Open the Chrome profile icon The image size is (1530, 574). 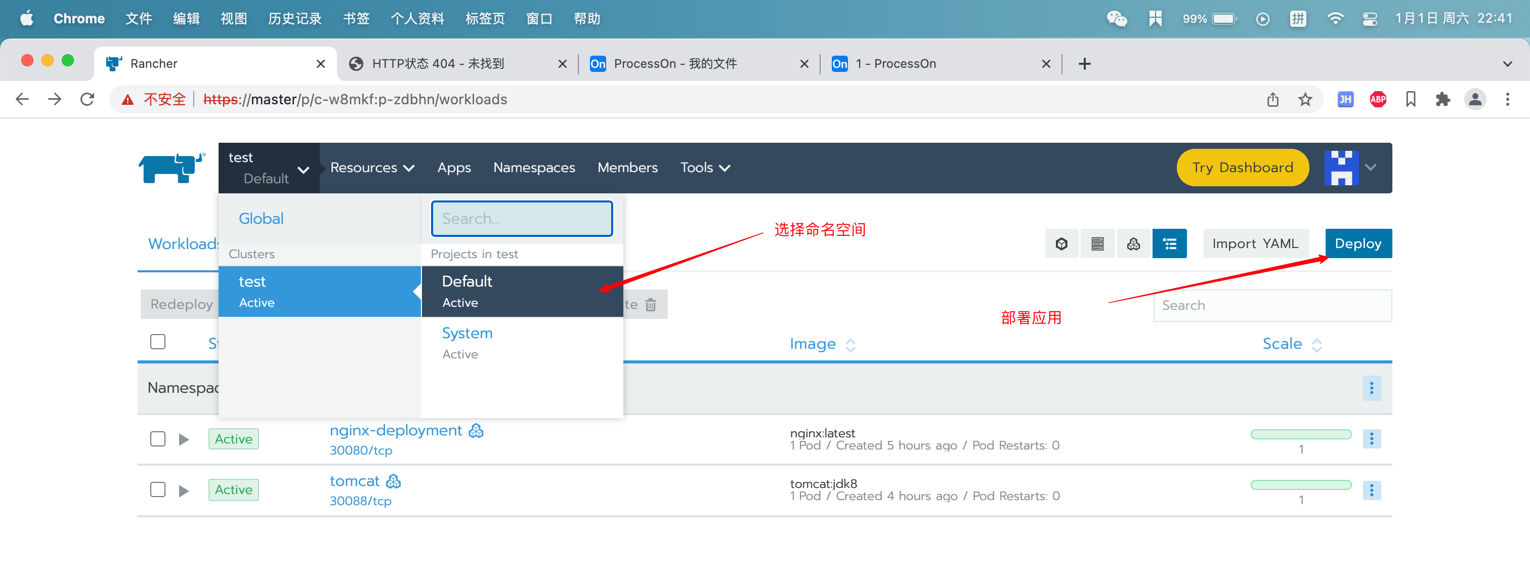(1475, 99)
